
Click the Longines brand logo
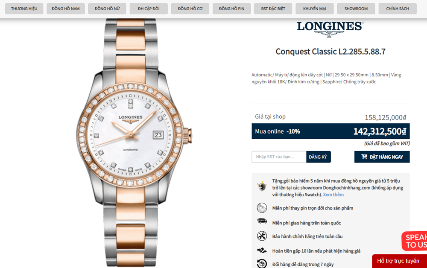click(330, 29)
